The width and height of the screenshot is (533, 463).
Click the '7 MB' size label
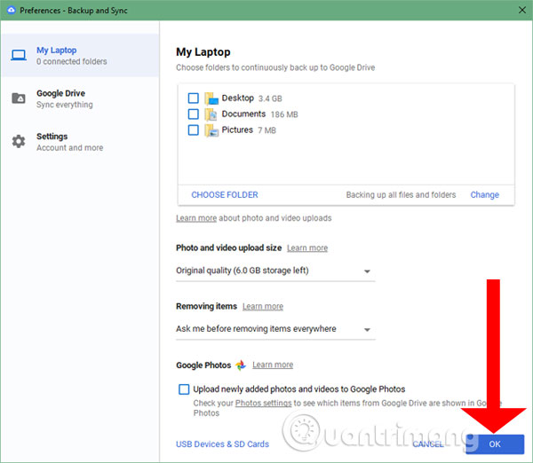click(x=266, y=130)
